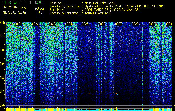Click the meteor count 68
This screenshot has height=111, width=175.
[x=40, y=13]
